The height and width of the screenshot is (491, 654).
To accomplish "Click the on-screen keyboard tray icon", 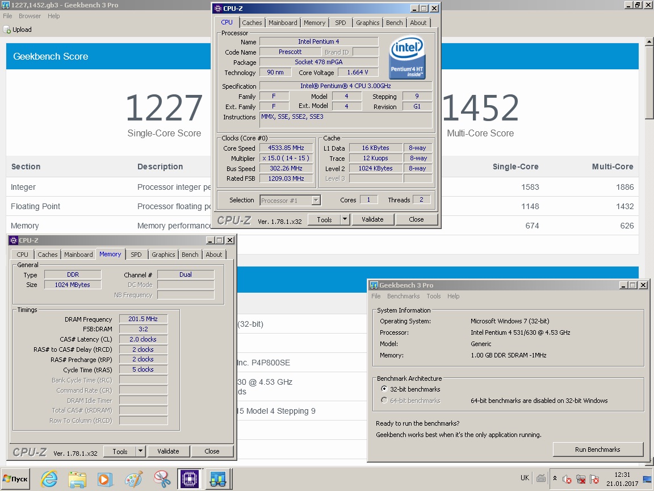I will coord(541,478).
